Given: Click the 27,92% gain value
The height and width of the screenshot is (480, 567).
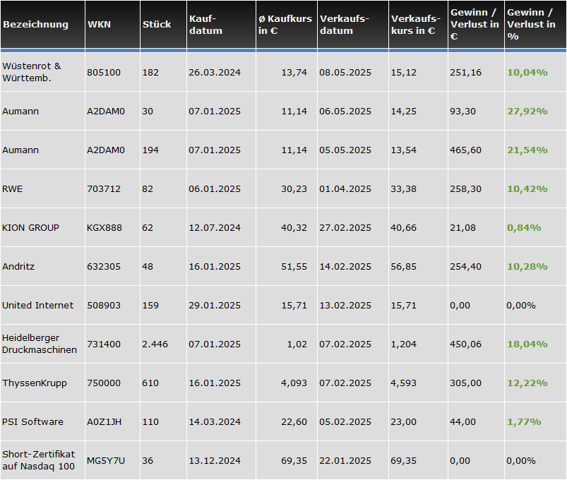Looking at the screenshot, I should click(524, 112).
